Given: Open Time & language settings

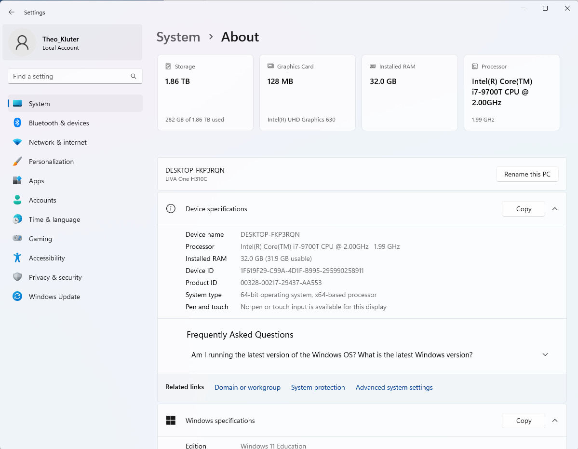Looking at the screenshot, I should pos(75,219).
